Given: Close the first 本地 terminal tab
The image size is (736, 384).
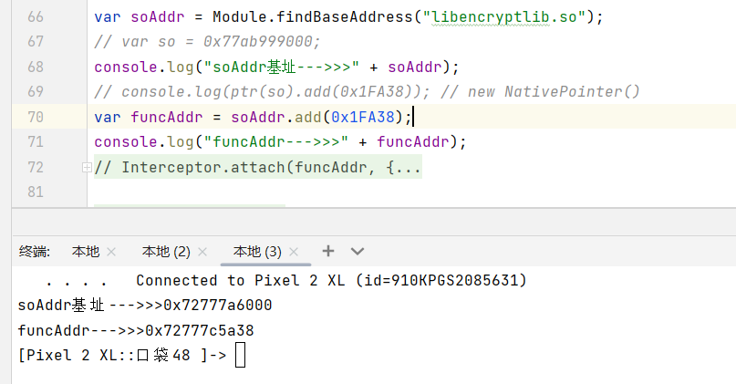Looking at the screenshot, I should pyautogui.click(x=111, y=251).
